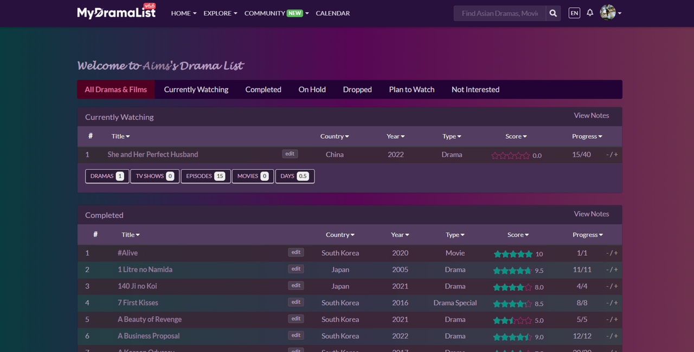The width and height of the screenshot is (694, 352).
Task: Expand the COMMUNITY menu
Action: (277, 13)
